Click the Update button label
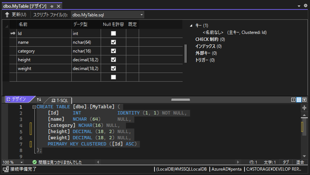This screenshot has width=310, height=175. point(19,15)
